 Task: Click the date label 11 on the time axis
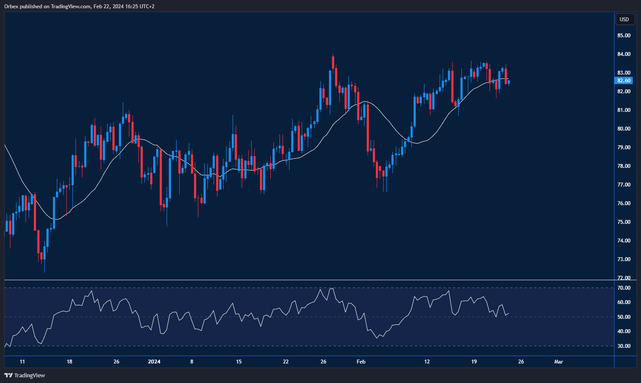tap(22, 362)
